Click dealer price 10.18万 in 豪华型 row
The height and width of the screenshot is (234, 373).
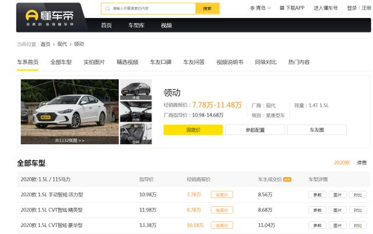pos(195,225)
